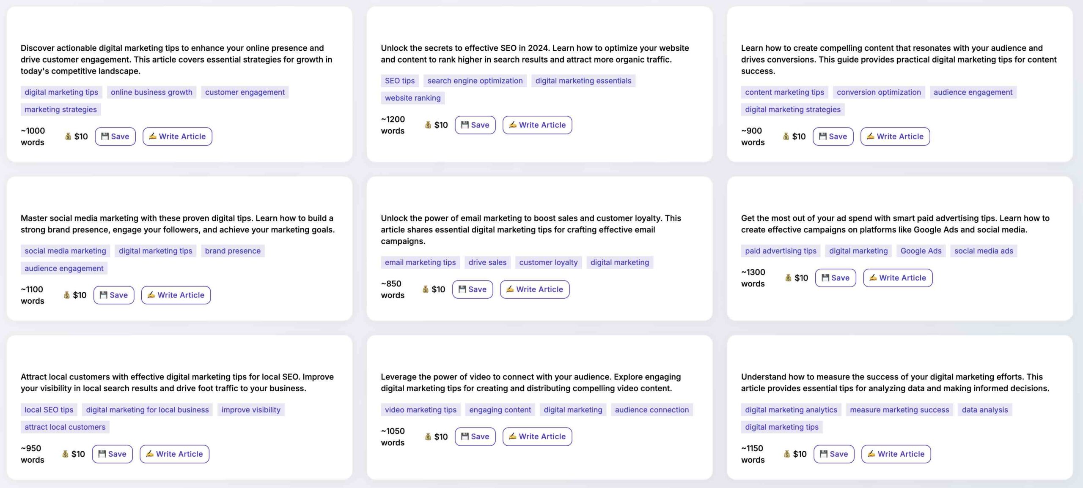
Task: Write Article for ~1100 words social media idea
Action: 176,295
